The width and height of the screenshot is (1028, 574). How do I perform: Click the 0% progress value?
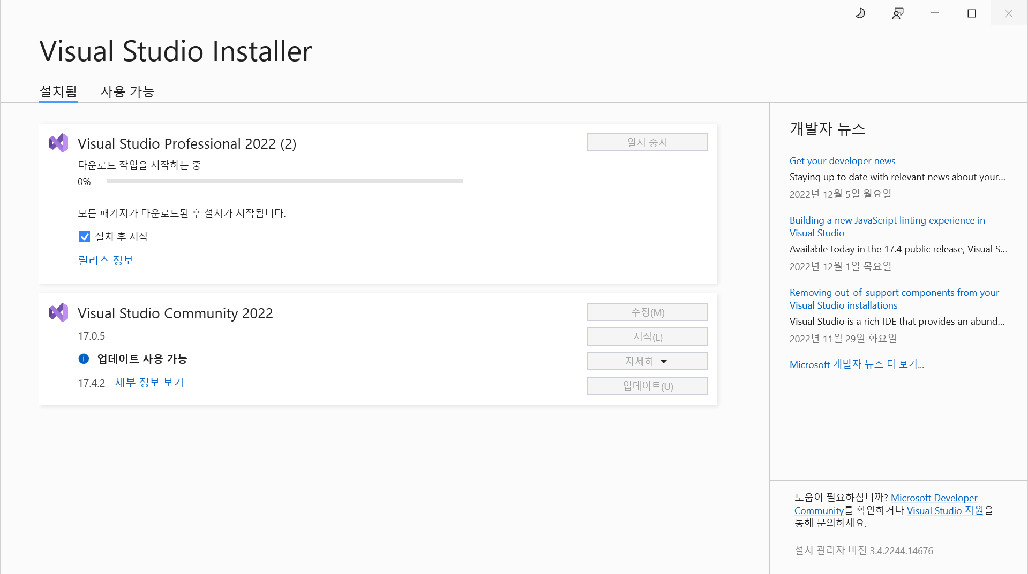[x=84, y=182]
